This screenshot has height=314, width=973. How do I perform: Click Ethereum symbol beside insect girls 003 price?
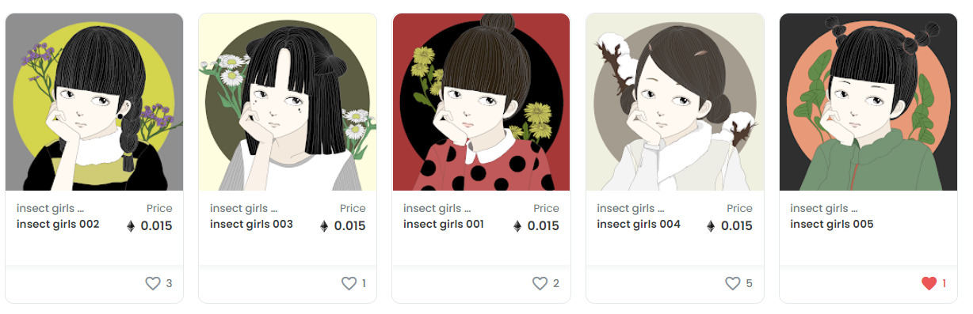324,226
